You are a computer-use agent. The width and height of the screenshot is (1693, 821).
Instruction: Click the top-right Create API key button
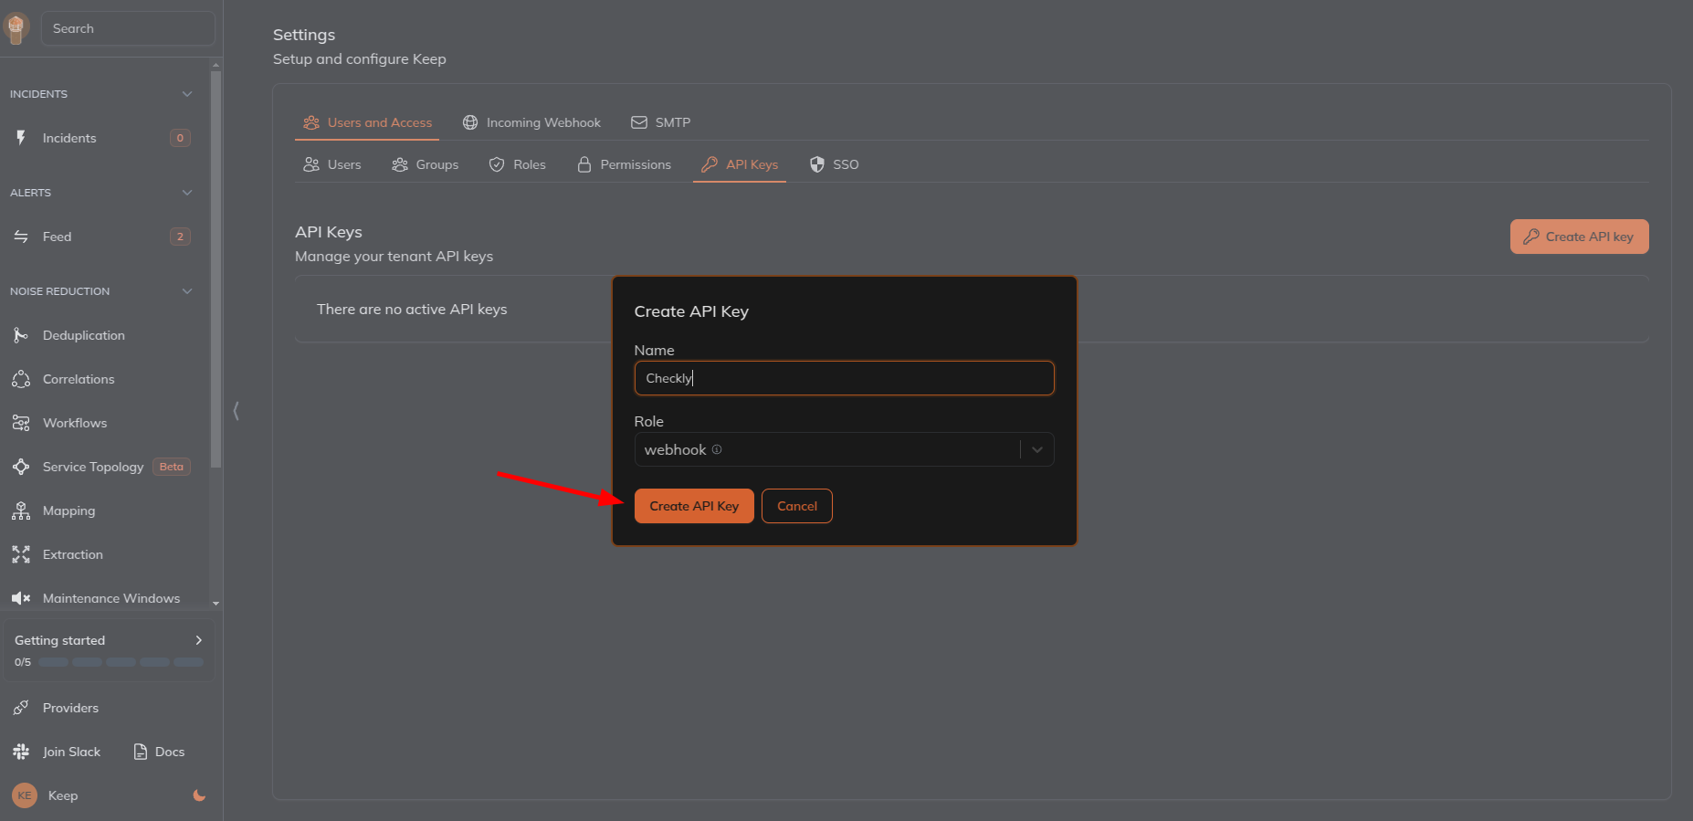tap(1580, 237)
